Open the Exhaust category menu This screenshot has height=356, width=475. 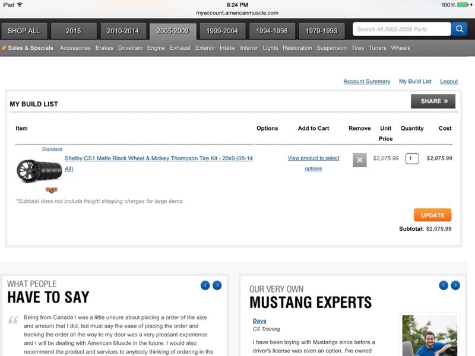(180, 48)
